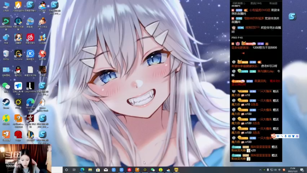This screenshot has height=173, width=307.
Task: Open the green video editor desktop shortcut
Action: coord(6,23)
